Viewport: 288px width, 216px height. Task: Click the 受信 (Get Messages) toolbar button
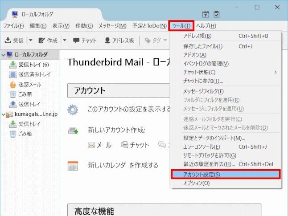click(x=14, y=41)
